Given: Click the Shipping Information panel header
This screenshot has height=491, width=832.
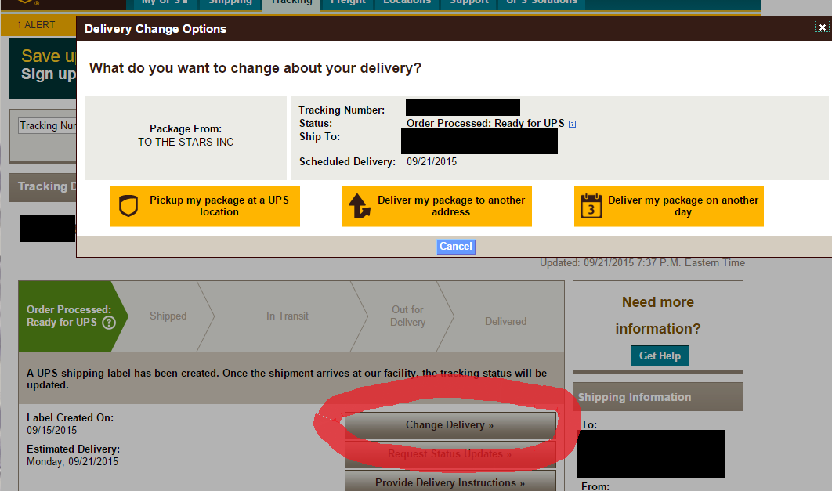Looking at the screenshot, I should pos(658,397).
